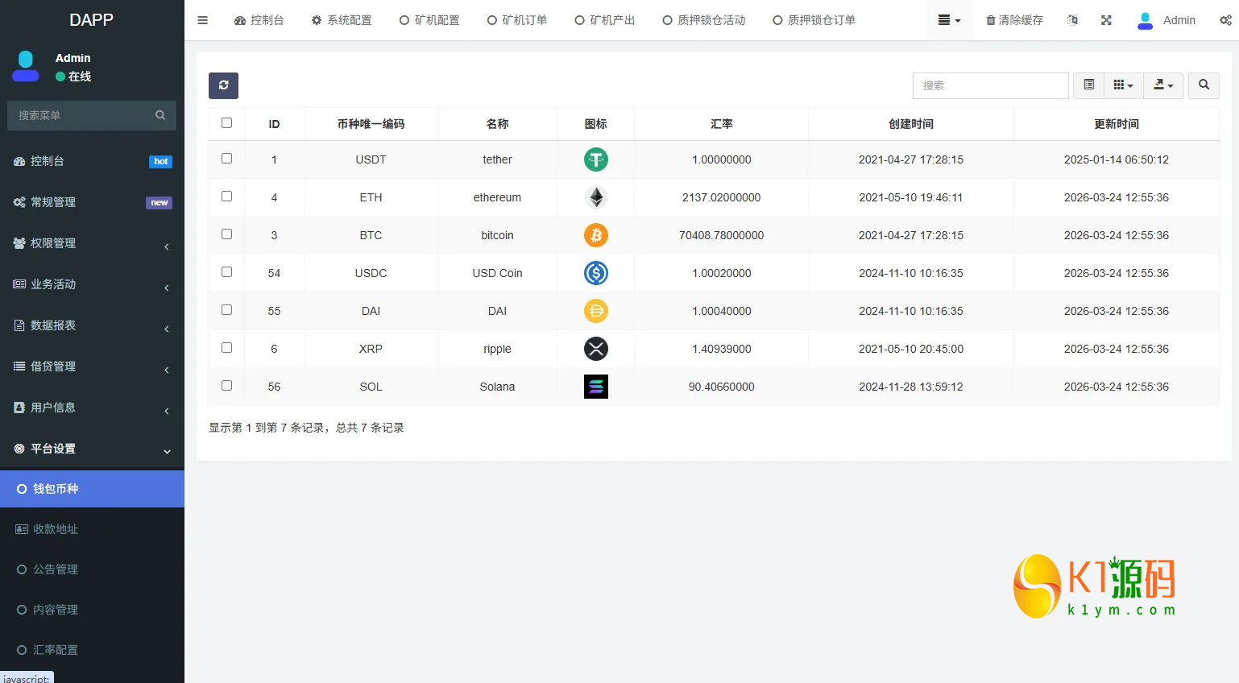Open the export data dropdown
1239x683 pixels.
tap(1163, 85)
